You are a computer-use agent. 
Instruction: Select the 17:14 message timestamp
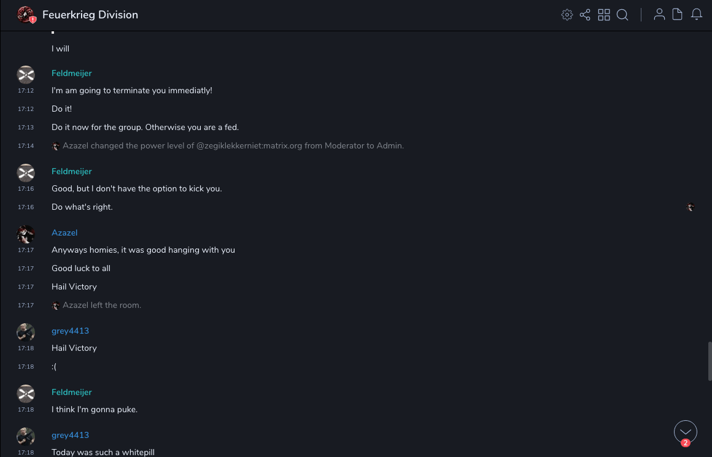(26, 146)
